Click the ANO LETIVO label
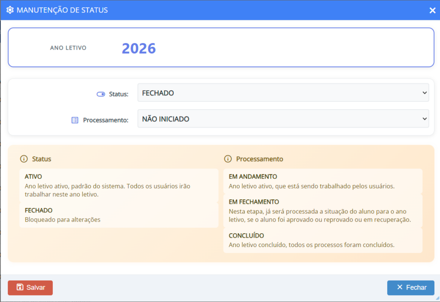Image resolution: width=440 pixels, height=302 pixels. 68,48
